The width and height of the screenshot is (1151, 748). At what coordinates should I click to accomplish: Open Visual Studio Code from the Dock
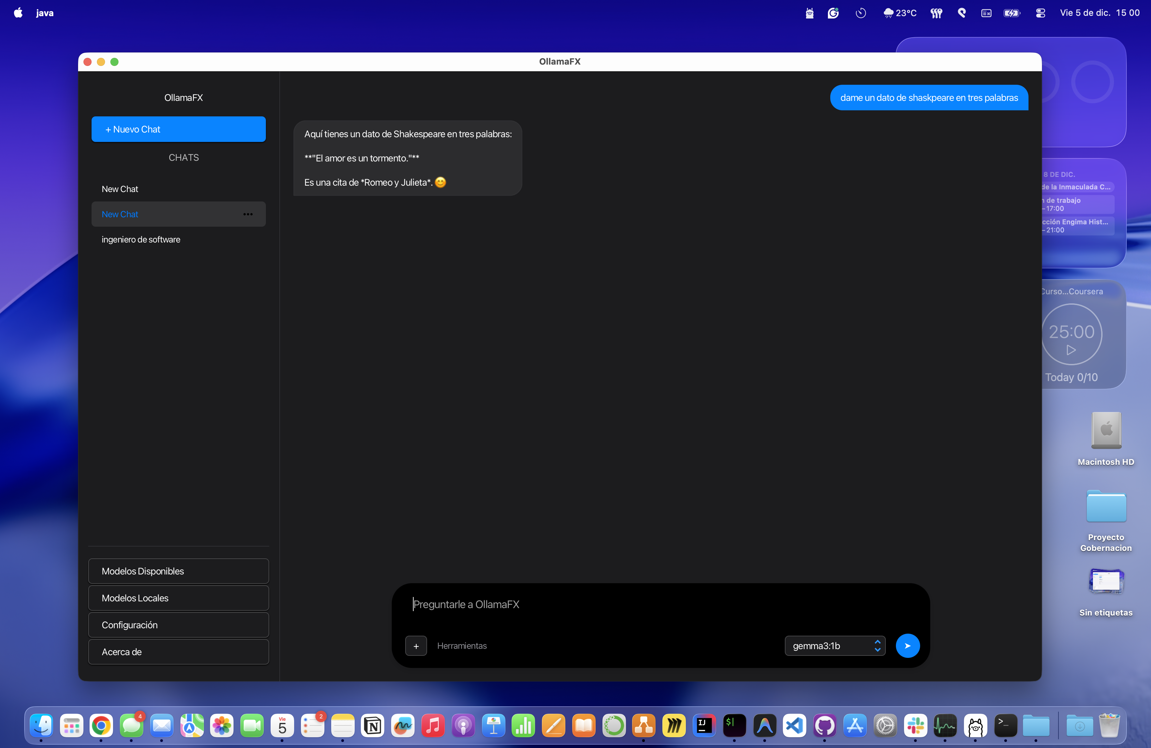[795, 726]
